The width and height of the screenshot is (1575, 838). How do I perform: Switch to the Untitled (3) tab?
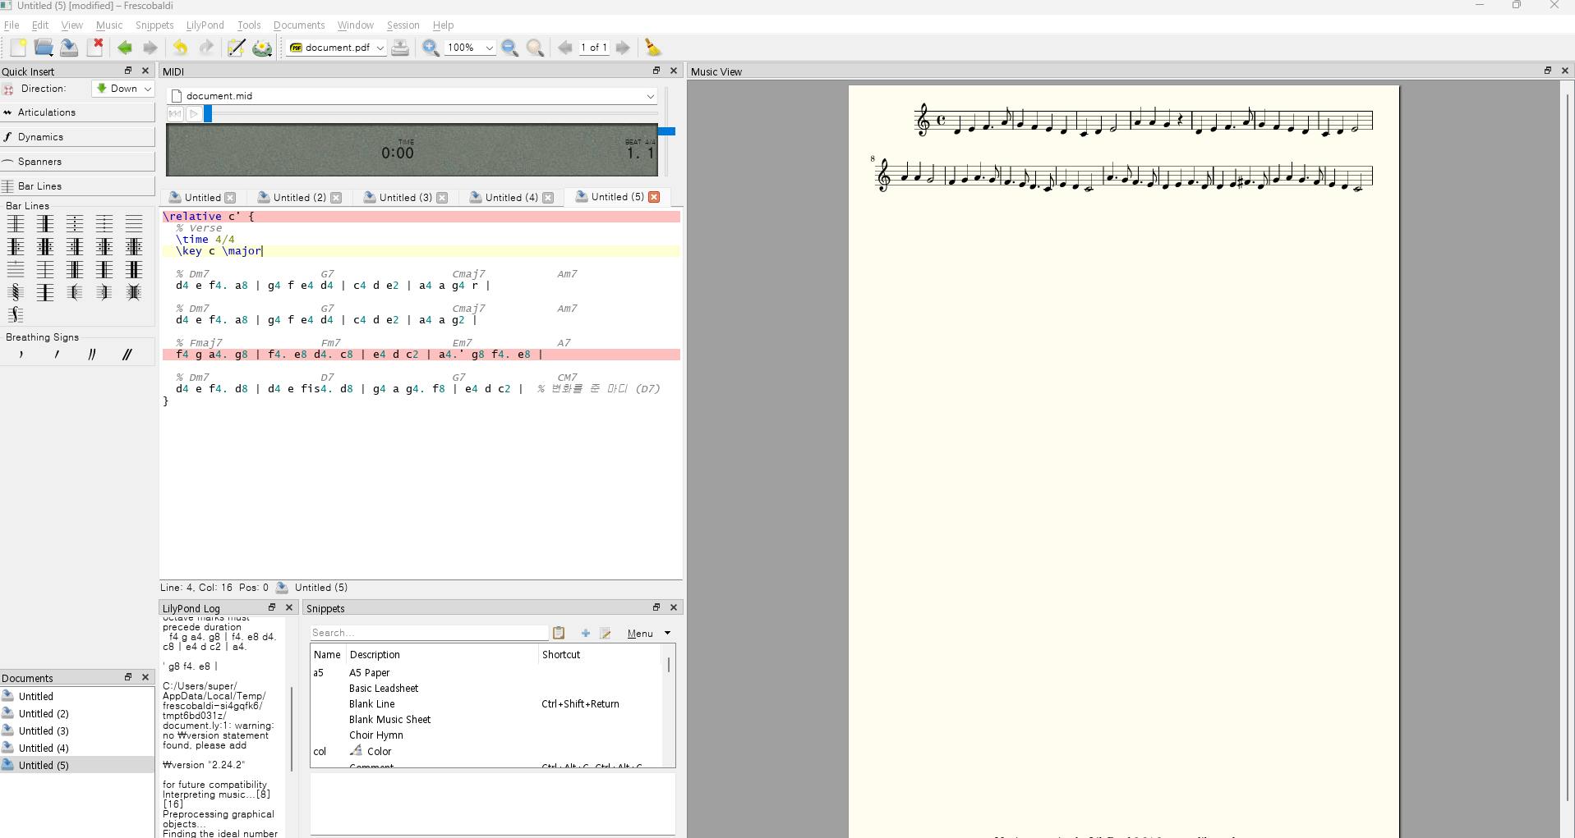pos(405,197)
